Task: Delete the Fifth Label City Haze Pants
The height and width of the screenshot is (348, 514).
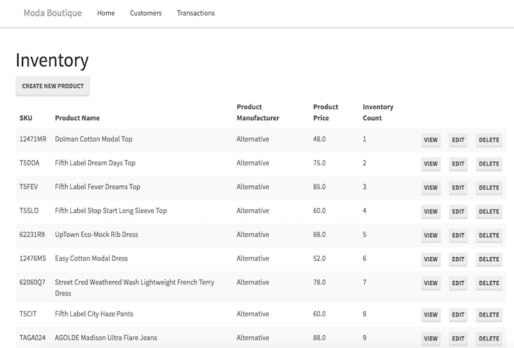Action: coord(489,315)
